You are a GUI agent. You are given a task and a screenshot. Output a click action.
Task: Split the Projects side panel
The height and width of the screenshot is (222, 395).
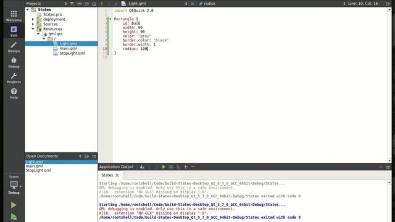tap(86, 4)
